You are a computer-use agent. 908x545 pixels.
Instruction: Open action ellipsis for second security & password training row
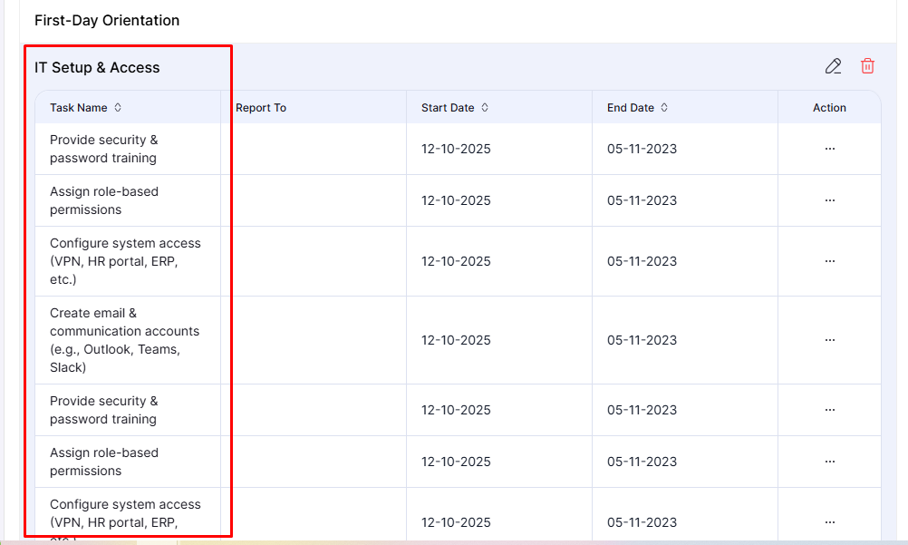829,410
